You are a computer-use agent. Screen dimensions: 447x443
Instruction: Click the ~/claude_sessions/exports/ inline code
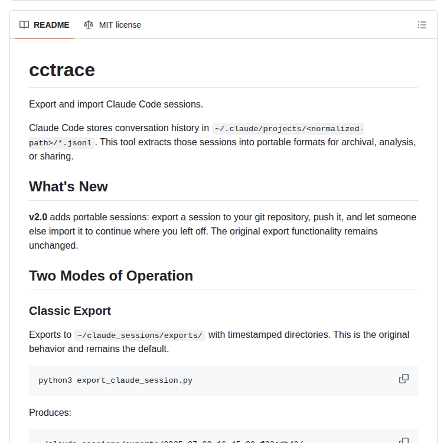[x=140, y=335]
